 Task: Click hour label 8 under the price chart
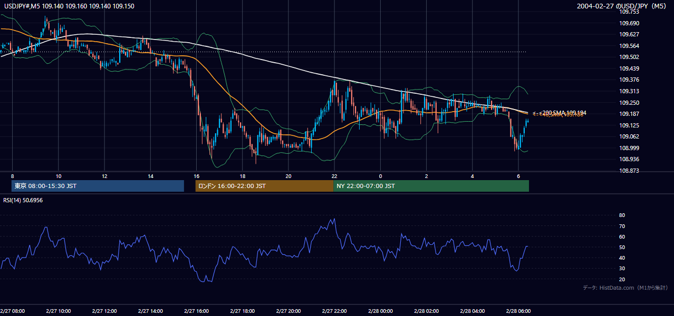(x=12, y=175)
